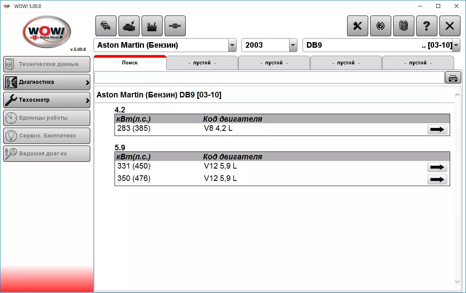466x293 pixels.
Task: Select arrow for 350 (476) V12 5,9 L
Action: (437, 179)
